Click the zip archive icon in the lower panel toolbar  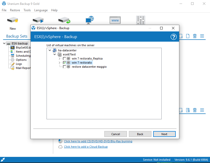tap(188, 110)
